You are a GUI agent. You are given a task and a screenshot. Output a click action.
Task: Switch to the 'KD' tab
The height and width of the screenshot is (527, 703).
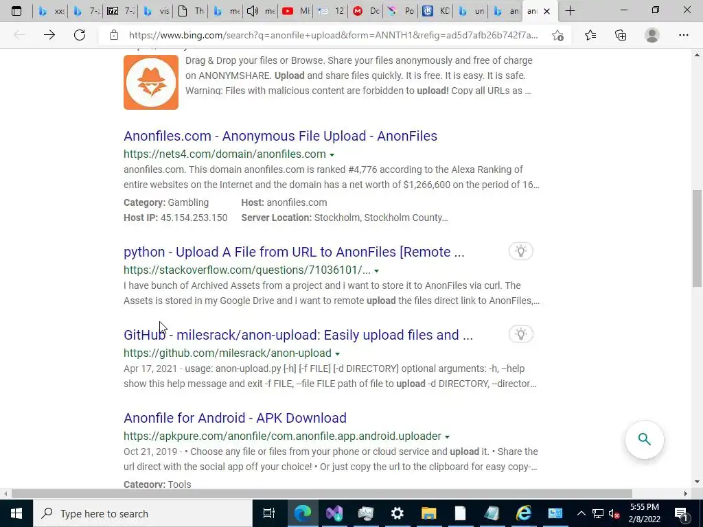[436, 11]
